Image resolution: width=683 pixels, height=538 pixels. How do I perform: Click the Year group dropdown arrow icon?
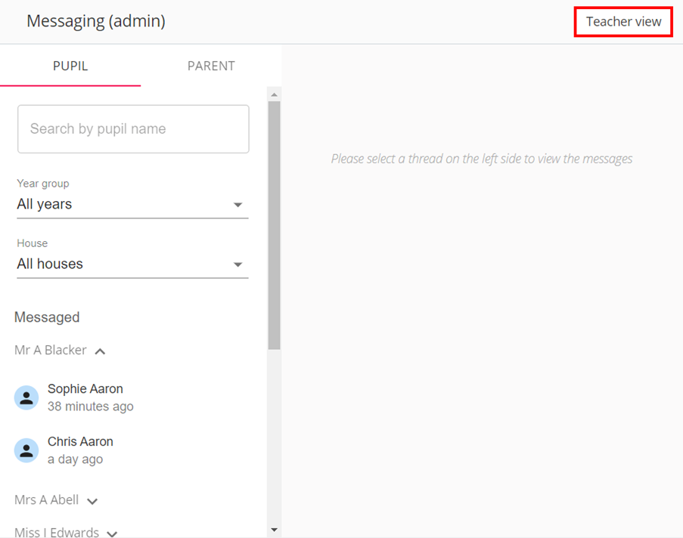tap(238, 204)
